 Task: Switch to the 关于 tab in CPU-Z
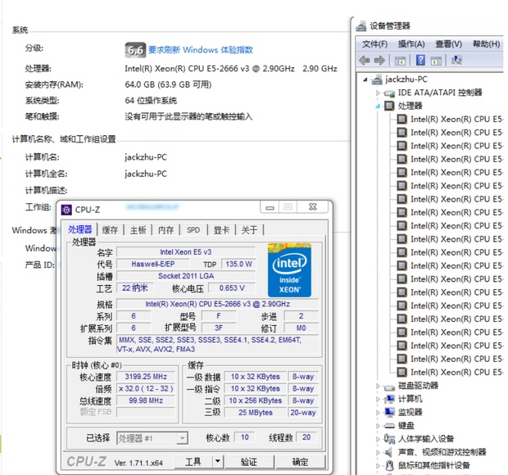249,230
